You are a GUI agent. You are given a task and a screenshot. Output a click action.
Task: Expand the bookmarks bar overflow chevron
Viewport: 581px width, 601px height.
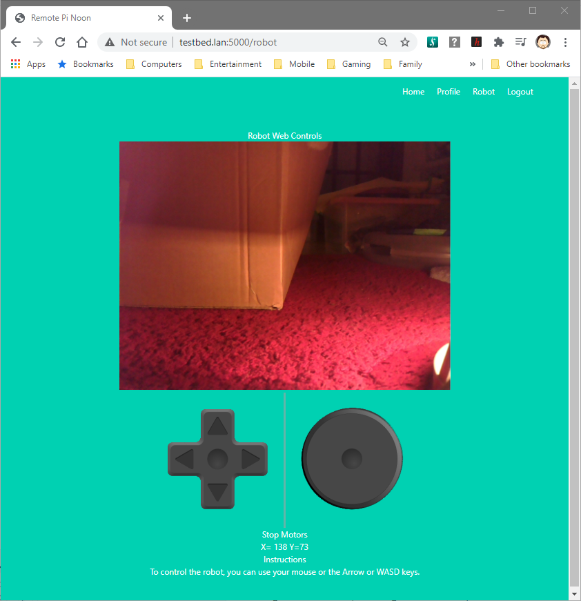pos(473,63)
